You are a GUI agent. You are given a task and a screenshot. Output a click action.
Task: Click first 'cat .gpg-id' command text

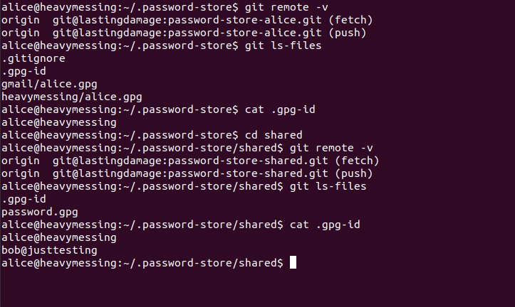(x=280, y=109)
